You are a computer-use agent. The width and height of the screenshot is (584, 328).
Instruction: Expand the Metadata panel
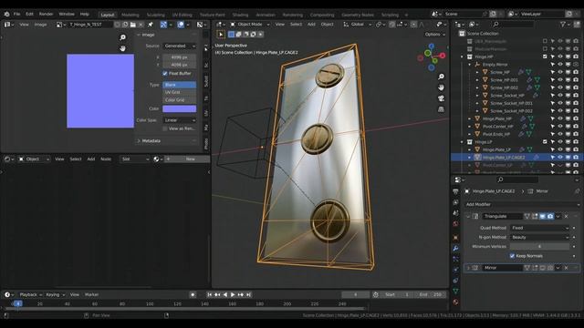(151, 141)
